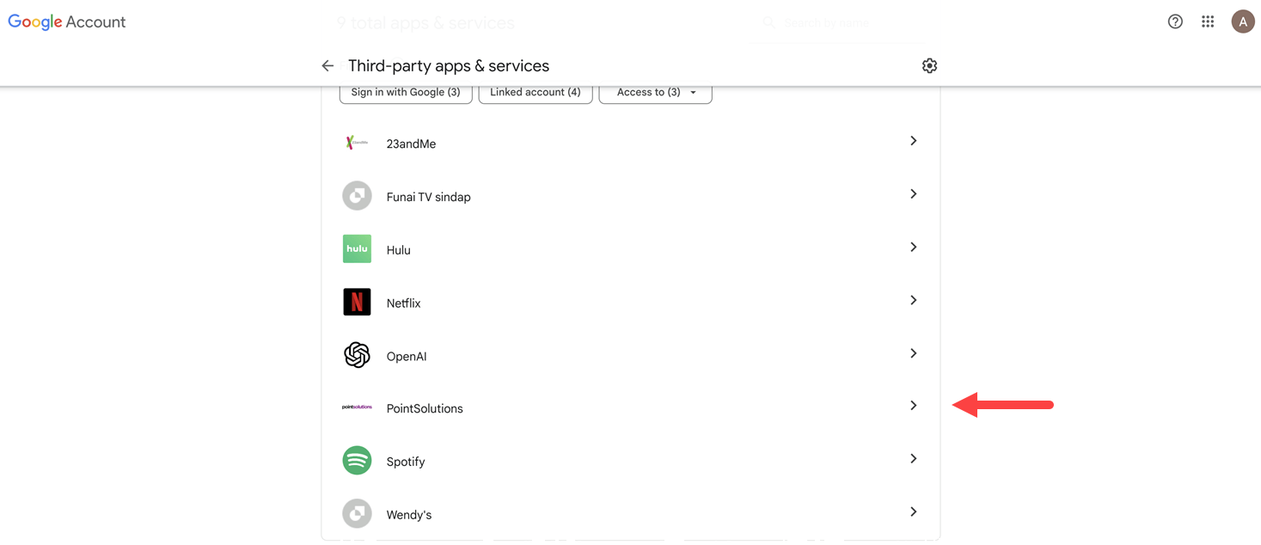Click the Spotify service icon
This screenshot has height=545, width=1261.
click(356, 461)
